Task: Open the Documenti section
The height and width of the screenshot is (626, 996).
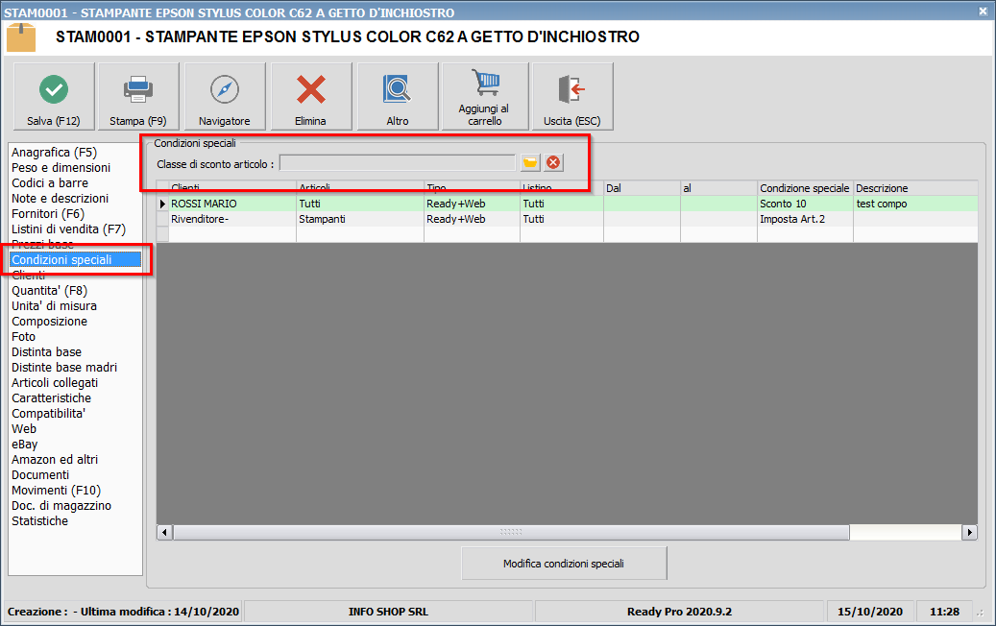Action: pos(40,475)
